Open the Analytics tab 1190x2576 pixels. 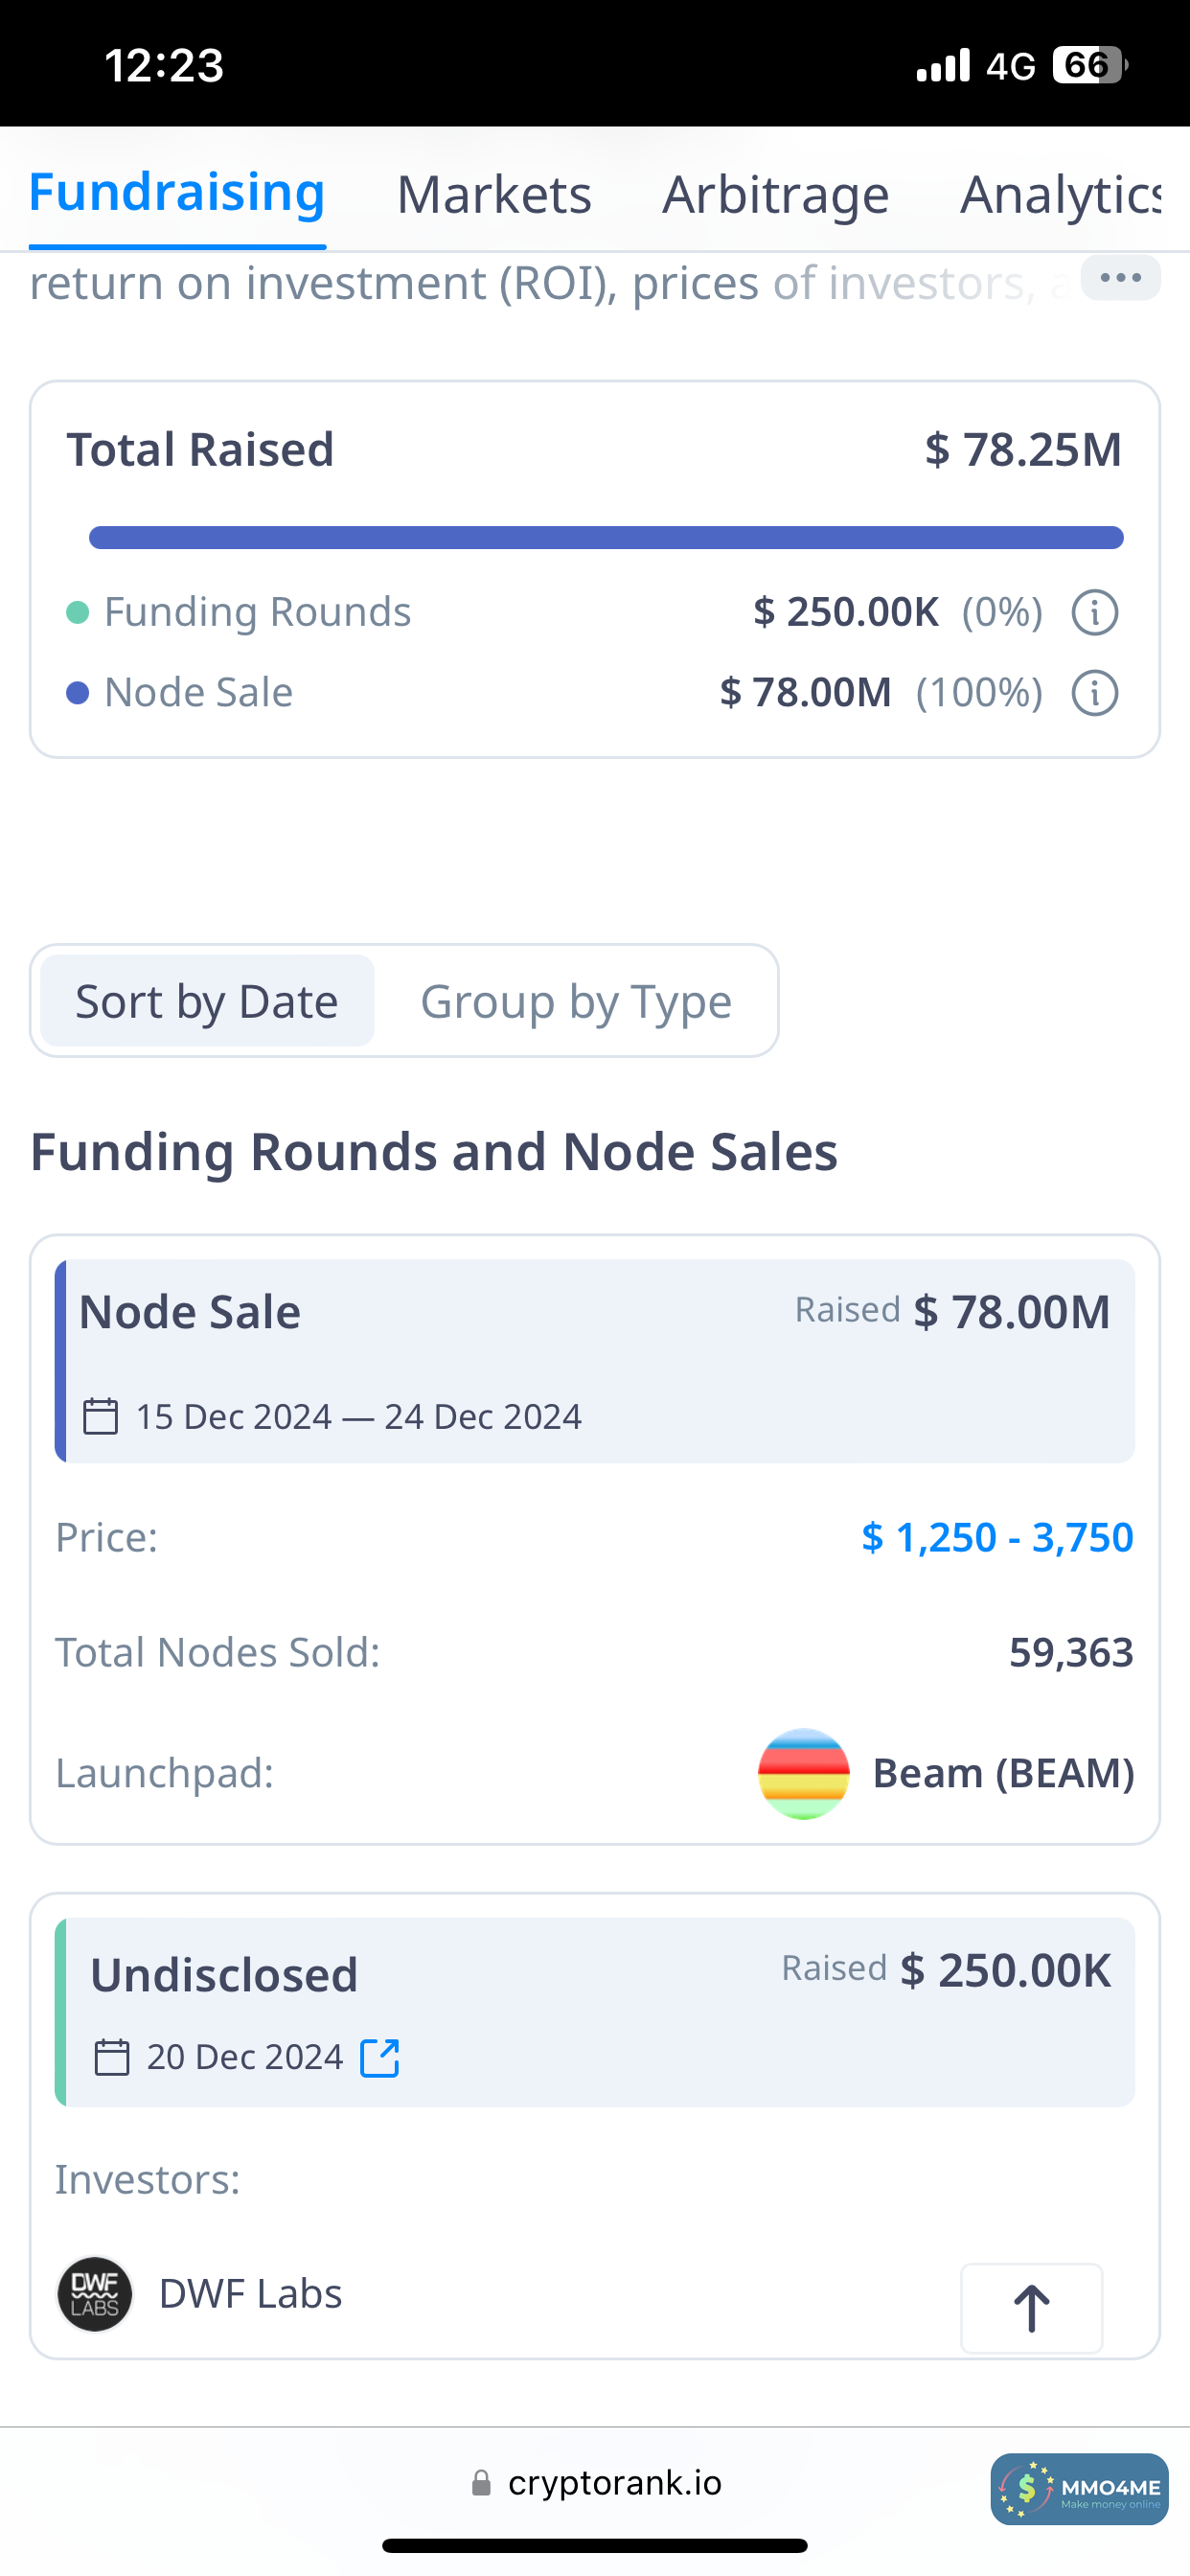pos(1060,194)
